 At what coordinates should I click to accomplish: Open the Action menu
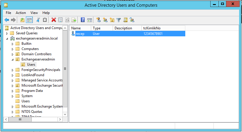click(x=21, y=13)
